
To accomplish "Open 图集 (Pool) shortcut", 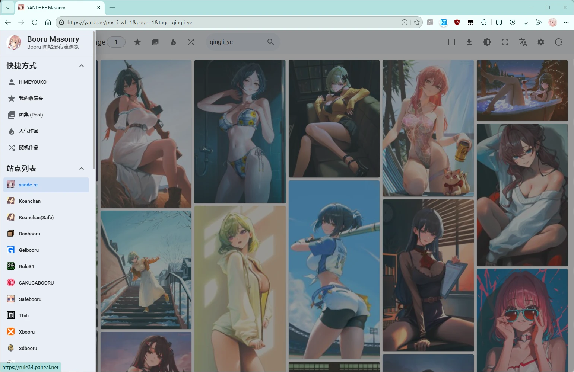I will [46, 115].
